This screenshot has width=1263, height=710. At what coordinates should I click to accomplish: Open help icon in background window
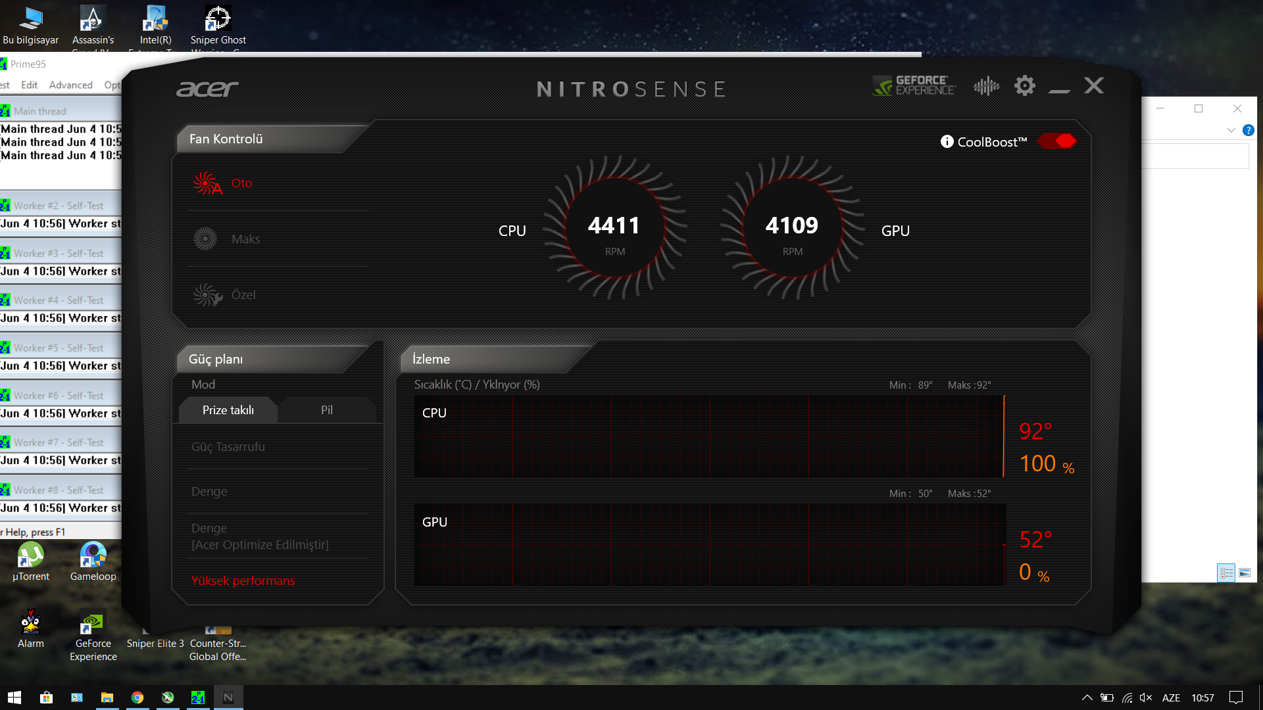point(1248,130)
